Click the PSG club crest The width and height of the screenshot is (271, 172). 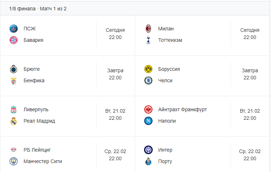pos(14,29)
